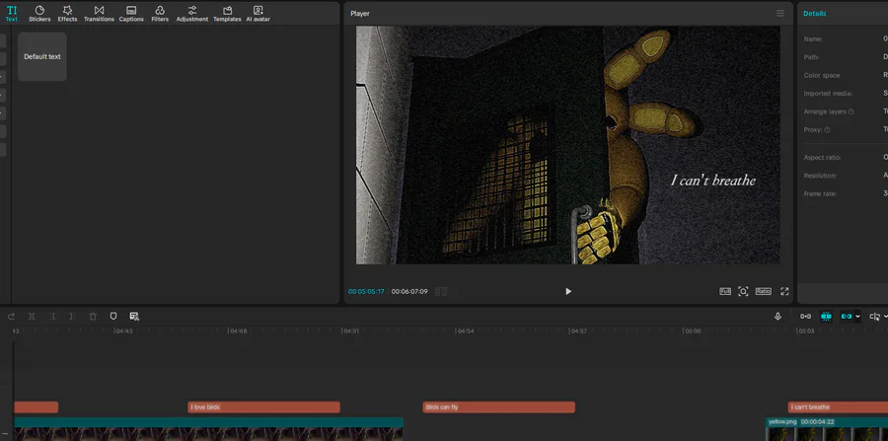
Task: Open the Ratio aspect setting
Action: click(x=764, y=291)
